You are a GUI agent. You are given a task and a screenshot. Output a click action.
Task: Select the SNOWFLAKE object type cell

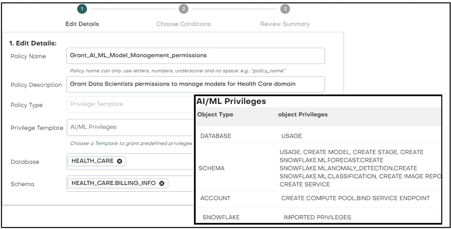[x=221, y=217]
